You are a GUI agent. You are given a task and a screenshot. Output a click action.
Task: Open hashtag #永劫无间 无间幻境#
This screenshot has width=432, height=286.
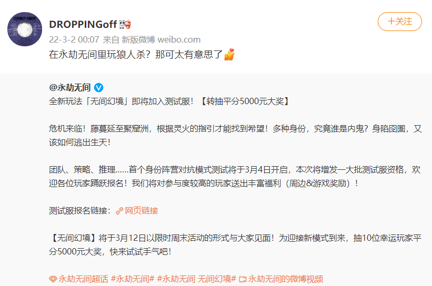pos(196,279)
